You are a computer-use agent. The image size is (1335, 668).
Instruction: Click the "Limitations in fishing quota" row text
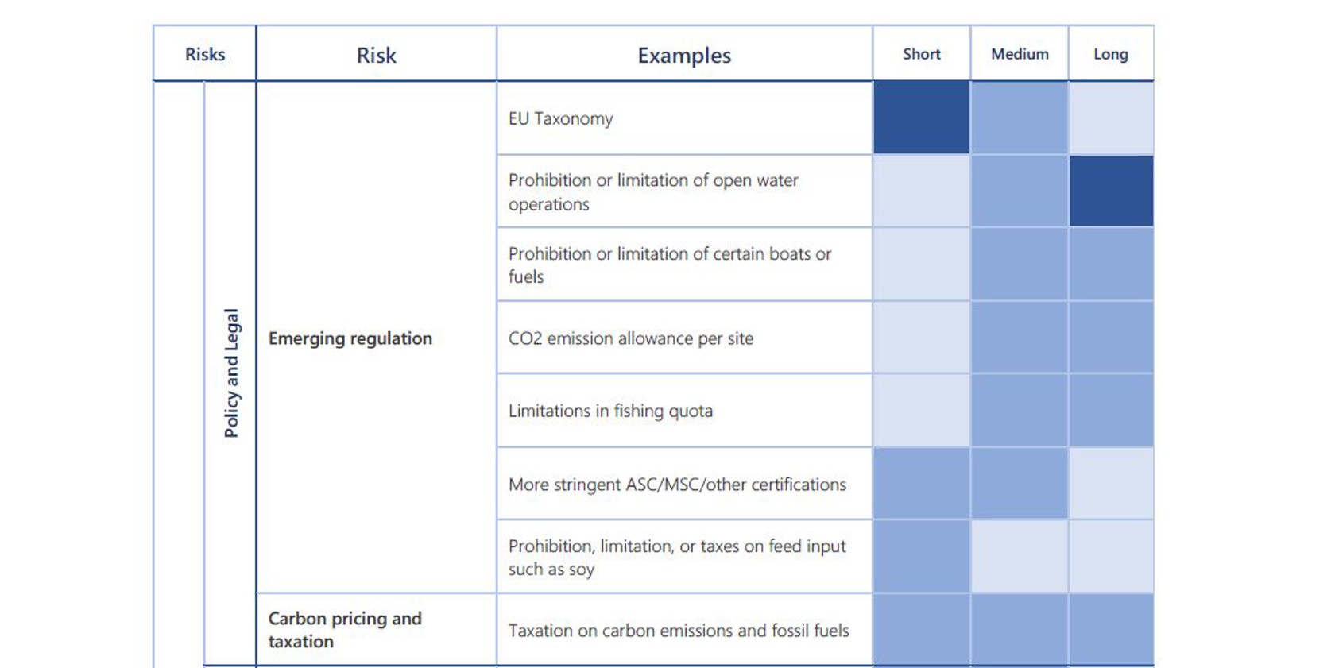click(610, 411)
